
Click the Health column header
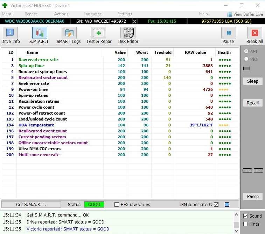[x=224, y=52]
